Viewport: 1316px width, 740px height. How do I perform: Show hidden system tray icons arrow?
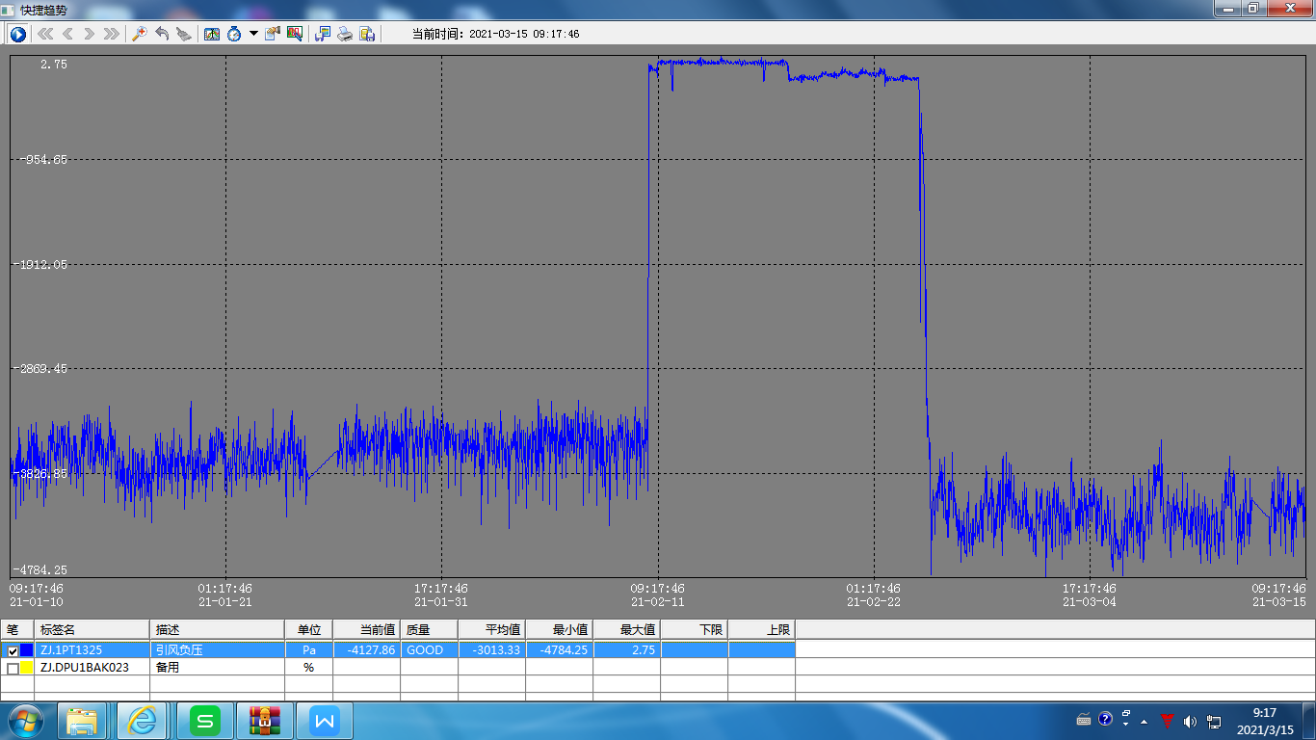point(1145,721)
